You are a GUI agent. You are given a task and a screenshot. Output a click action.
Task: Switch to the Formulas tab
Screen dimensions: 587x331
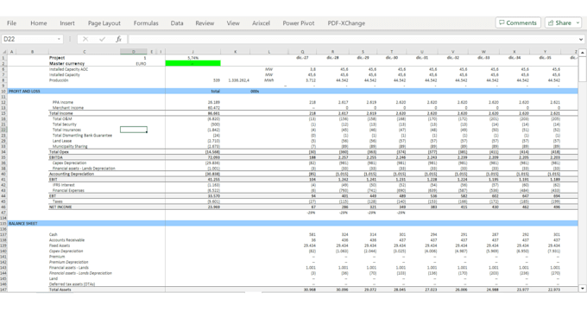tap(146, 23)
